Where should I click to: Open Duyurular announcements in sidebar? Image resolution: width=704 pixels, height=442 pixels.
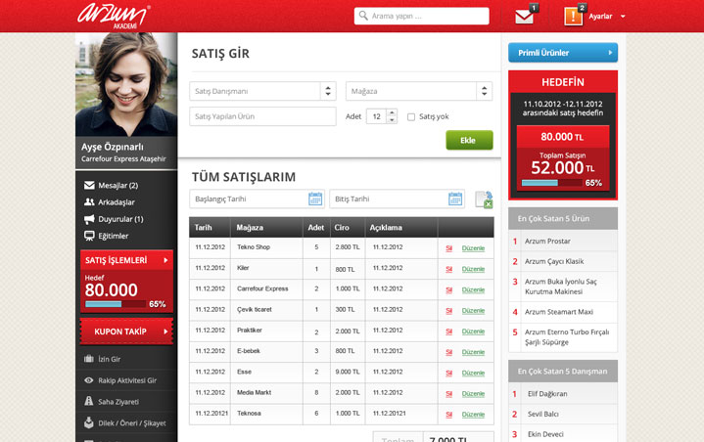pos(120,219)
